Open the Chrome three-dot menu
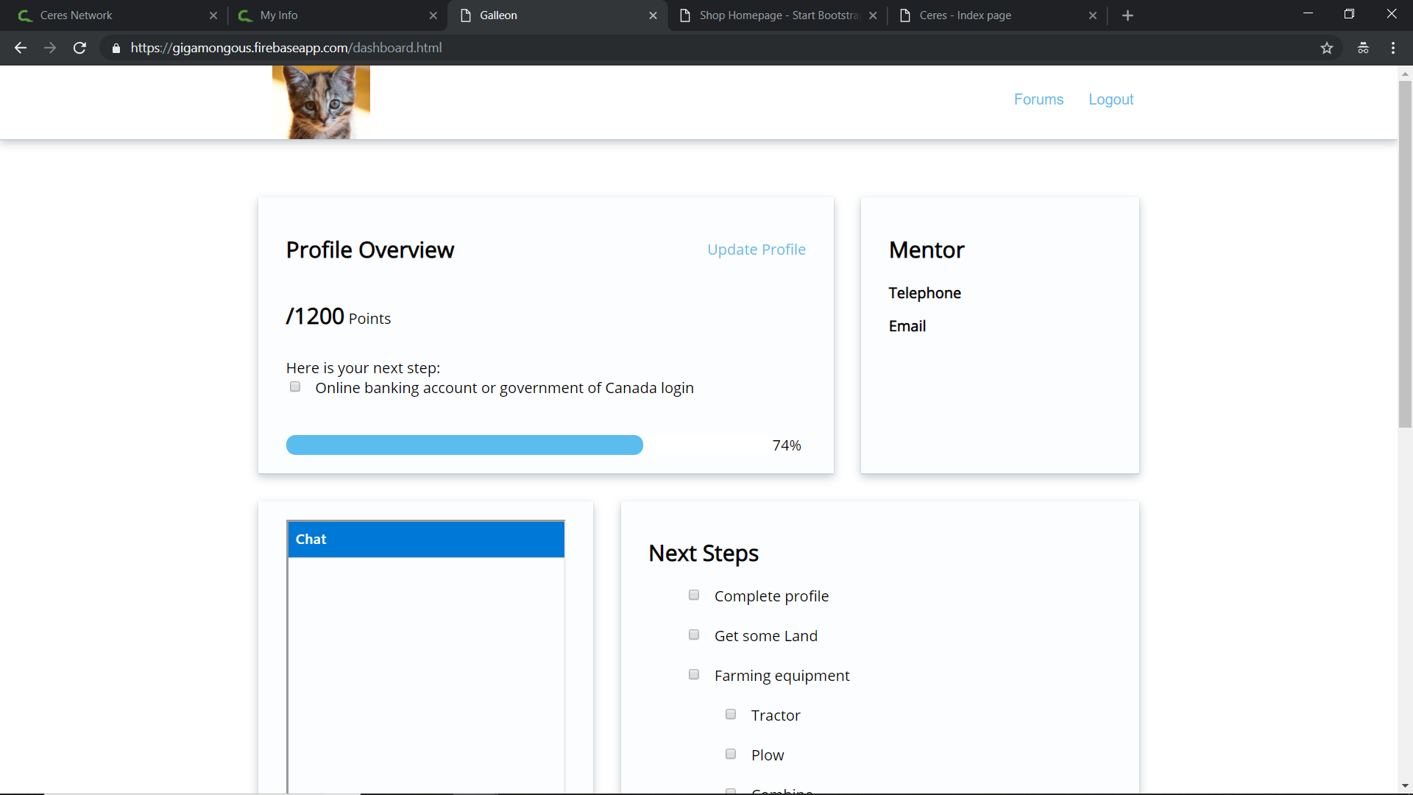Image resolution: width=1413 pixels, height=795 pixels. pyautogui.click(x=1392, y=48)
